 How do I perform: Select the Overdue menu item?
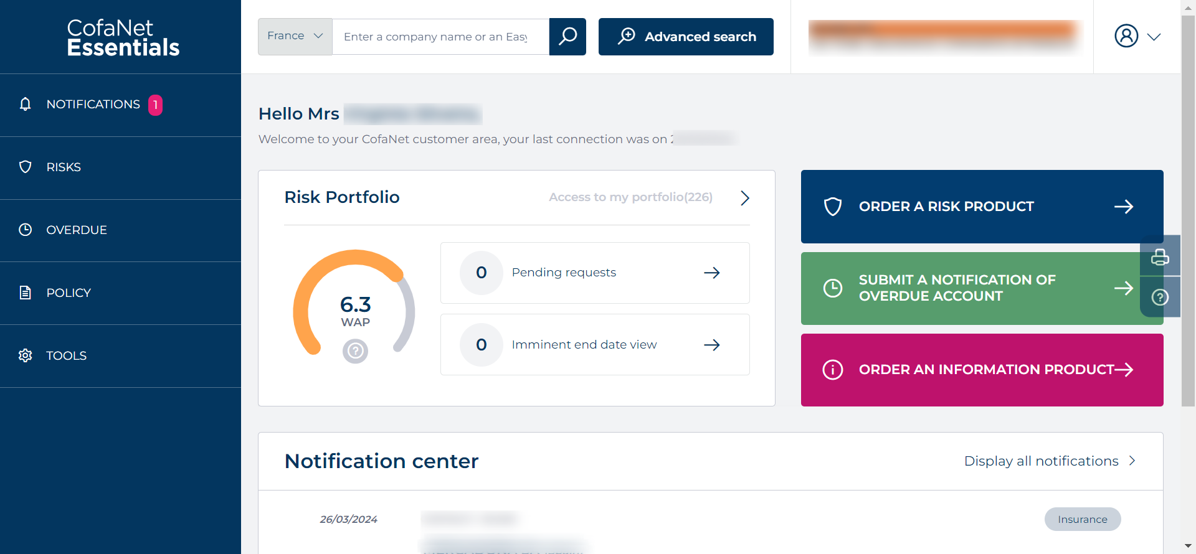76,230
